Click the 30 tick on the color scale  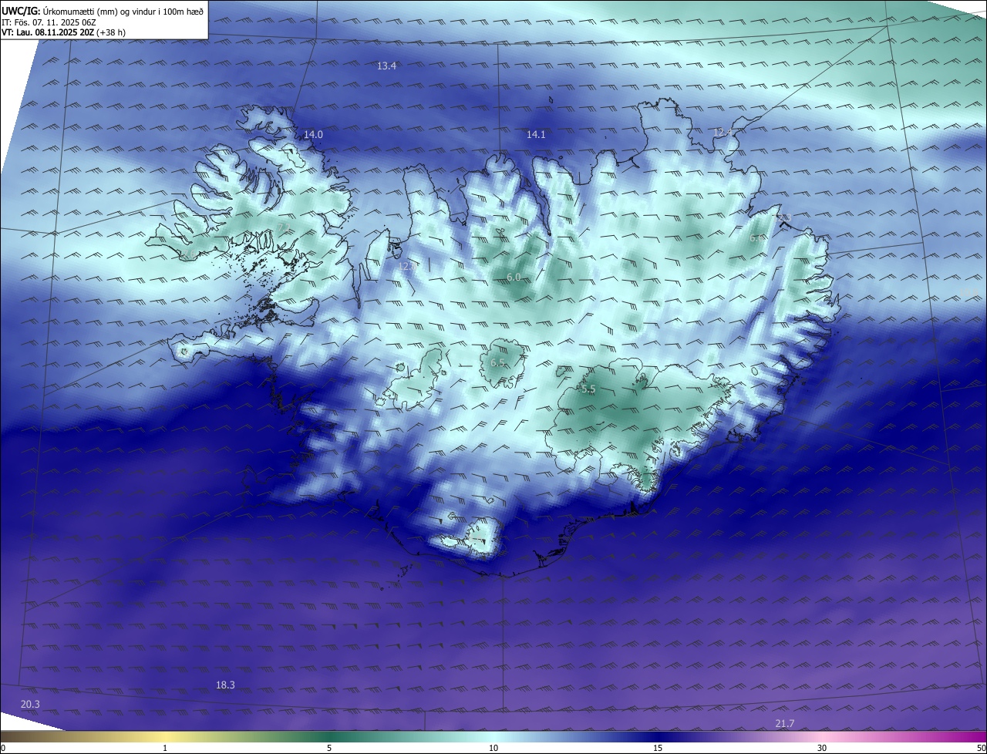click(822, 748)
